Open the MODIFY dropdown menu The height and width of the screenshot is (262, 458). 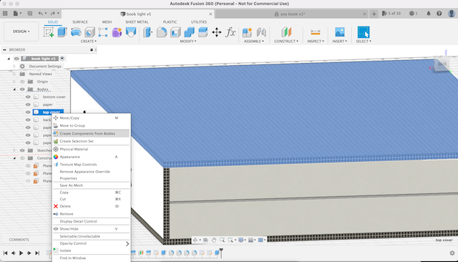(x=188, y=42)
